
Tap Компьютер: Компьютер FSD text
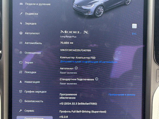point(78,58)
